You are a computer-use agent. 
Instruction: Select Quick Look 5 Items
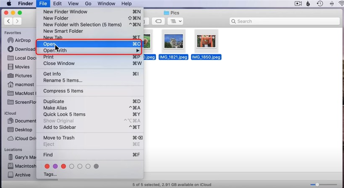pyautogui.click(x=90, y=114)
